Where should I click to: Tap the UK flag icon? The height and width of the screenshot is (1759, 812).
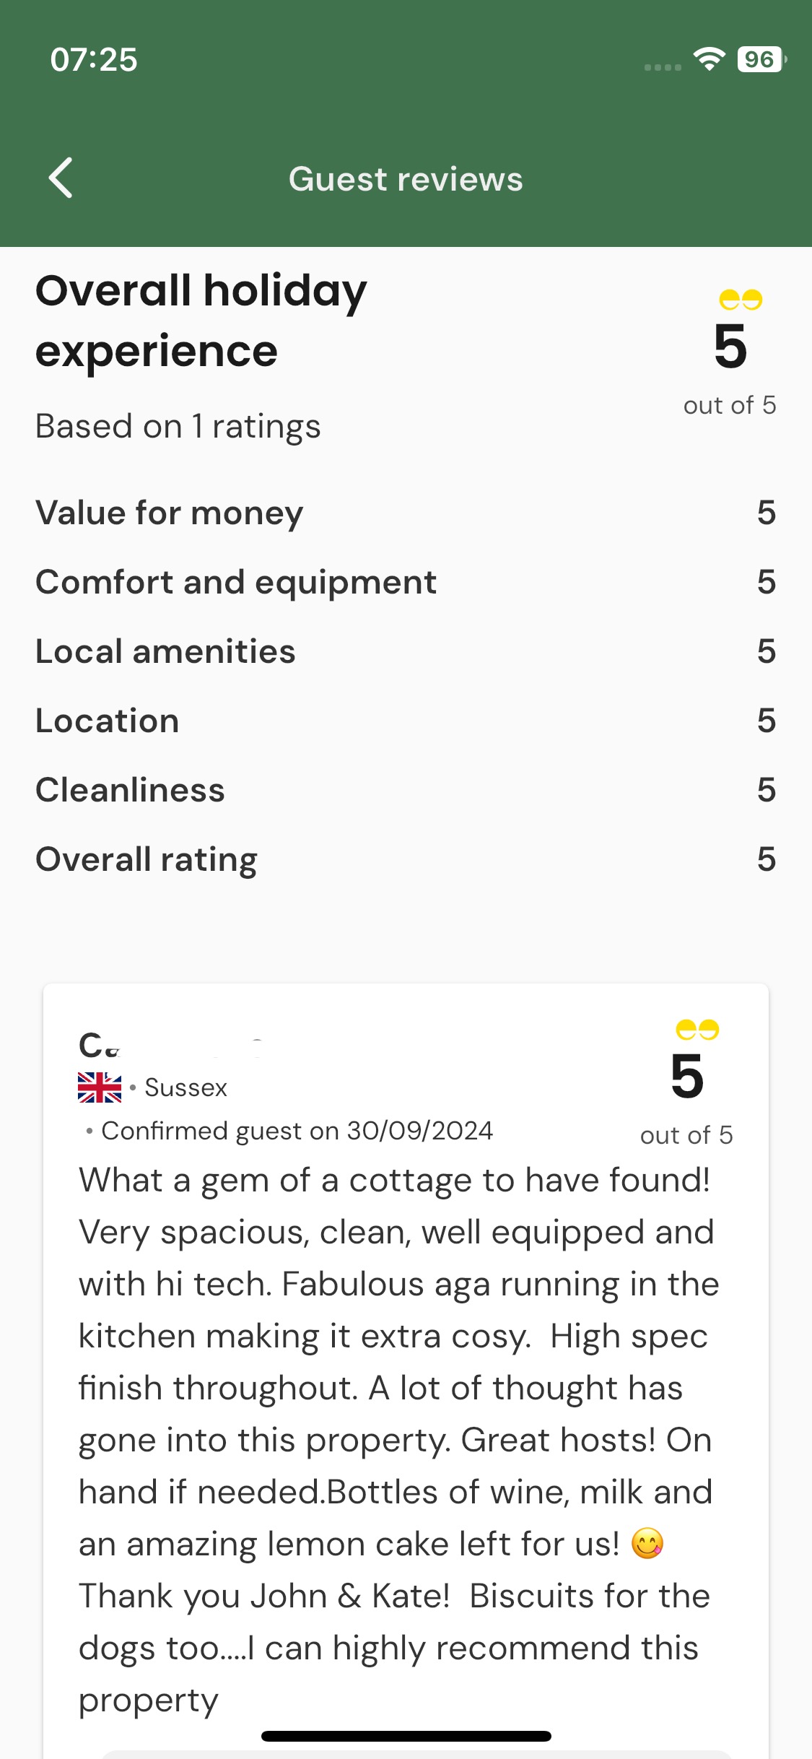pos(100,1087)
